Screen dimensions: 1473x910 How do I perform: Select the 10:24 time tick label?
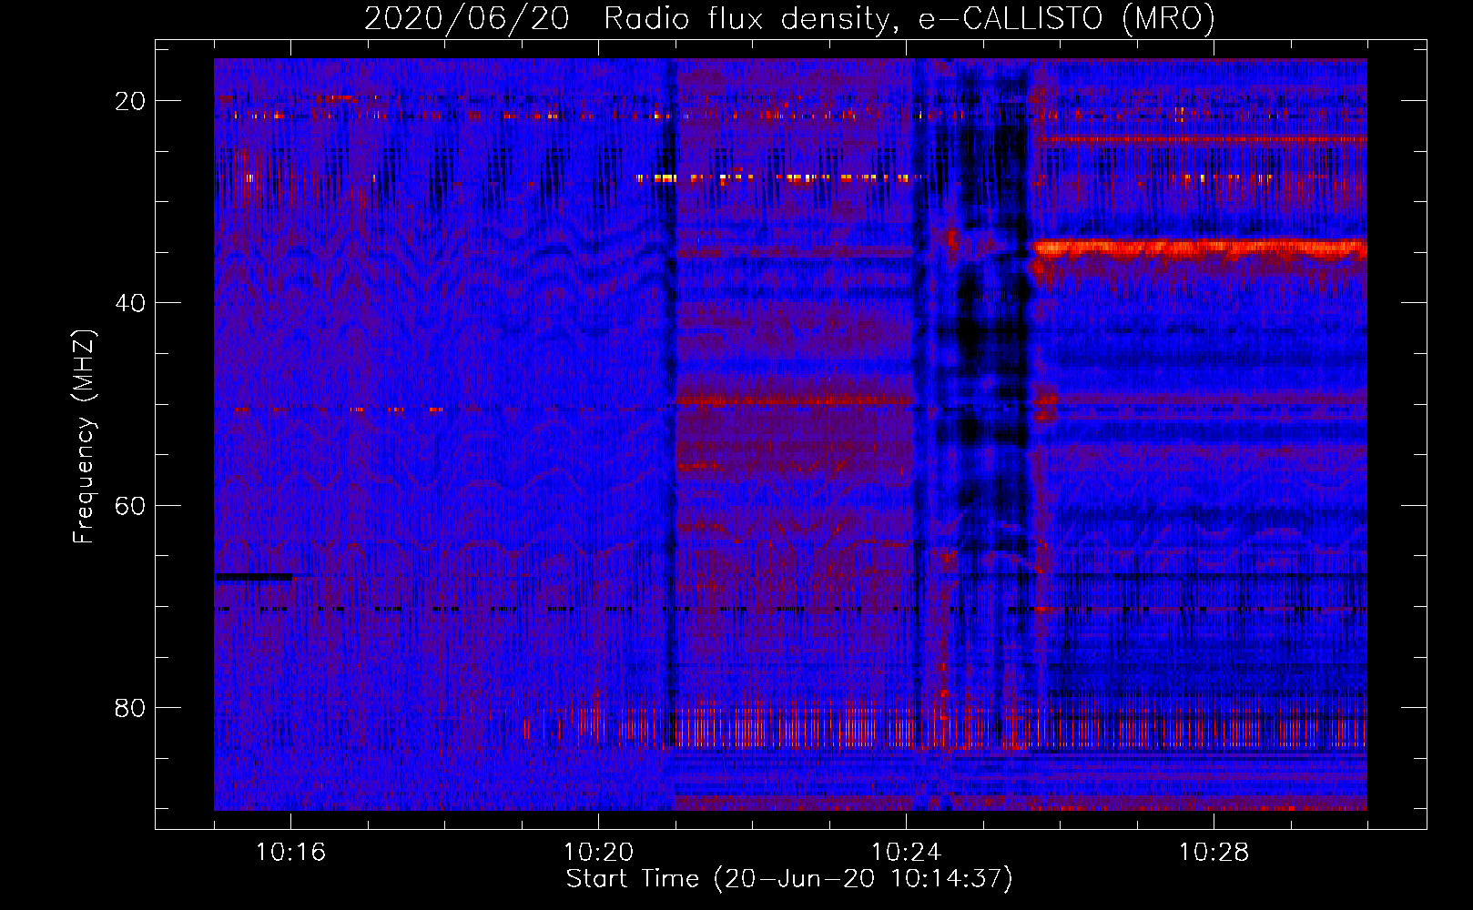(906, 853)
